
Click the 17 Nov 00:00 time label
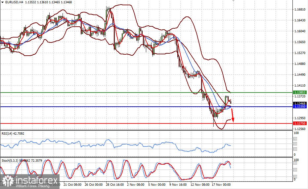tap(221, 184)
